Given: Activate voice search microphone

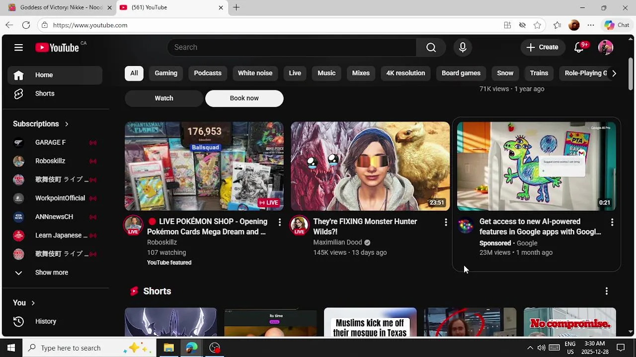Looking at the screenshot, I should point(463,47).
